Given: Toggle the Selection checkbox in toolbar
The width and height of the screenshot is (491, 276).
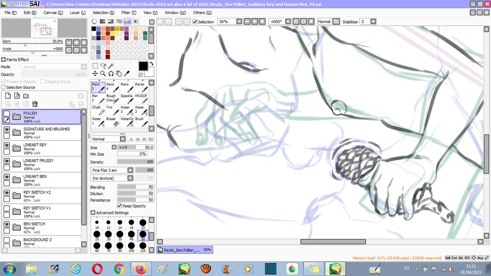Looking at the screenshot, I should point(195,22).
